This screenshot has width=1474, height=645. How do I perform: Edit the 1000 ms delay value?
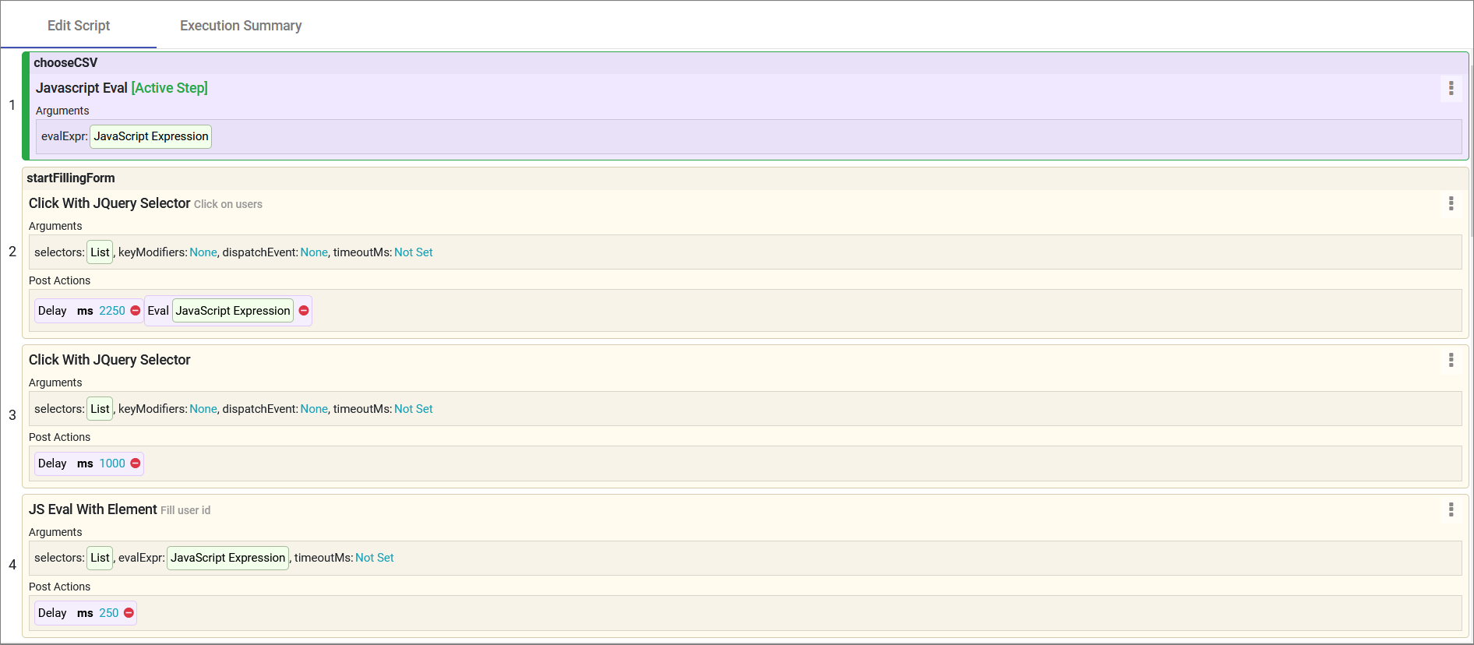pos(112,463)
